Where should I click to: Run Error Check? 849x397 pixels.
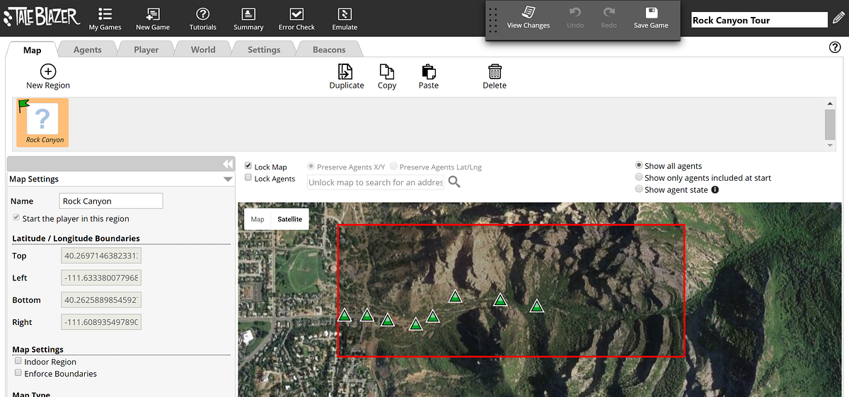296,18
